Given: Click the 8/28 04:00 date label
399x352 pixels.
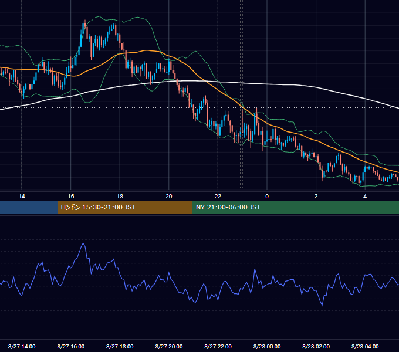Looking at the screenshot, I should [365, 346].
